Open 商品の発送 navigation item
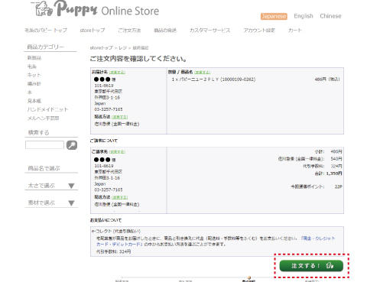This screenshot has height=282, width=380. coord(165,31)
